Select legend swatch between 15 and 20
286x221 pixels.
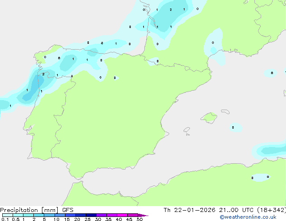70,215
